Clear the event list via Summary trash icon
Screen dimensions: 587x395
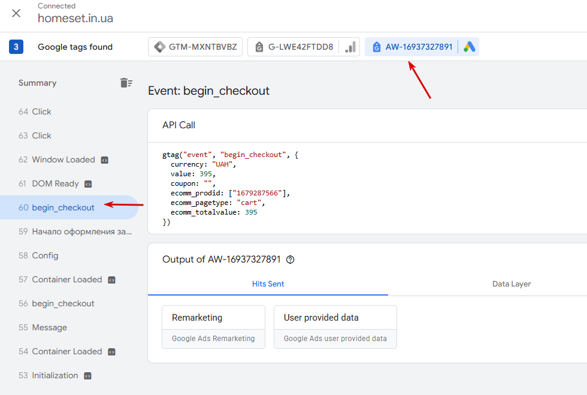126,83
